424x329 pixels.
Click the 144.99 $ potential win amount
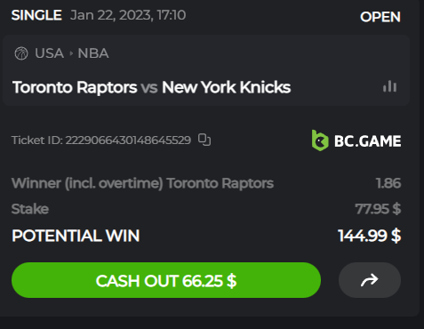click(370, 236)
